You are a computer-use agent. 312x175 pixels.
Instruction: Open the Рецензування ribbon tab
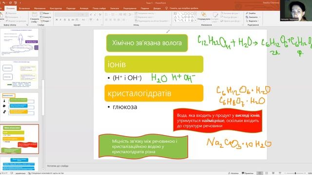130,8
